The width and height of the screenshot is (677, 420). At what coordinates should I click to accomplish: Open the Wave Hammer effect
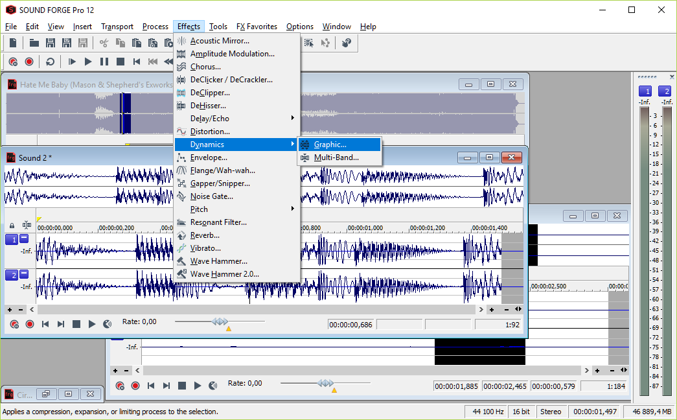coord(237,261)
